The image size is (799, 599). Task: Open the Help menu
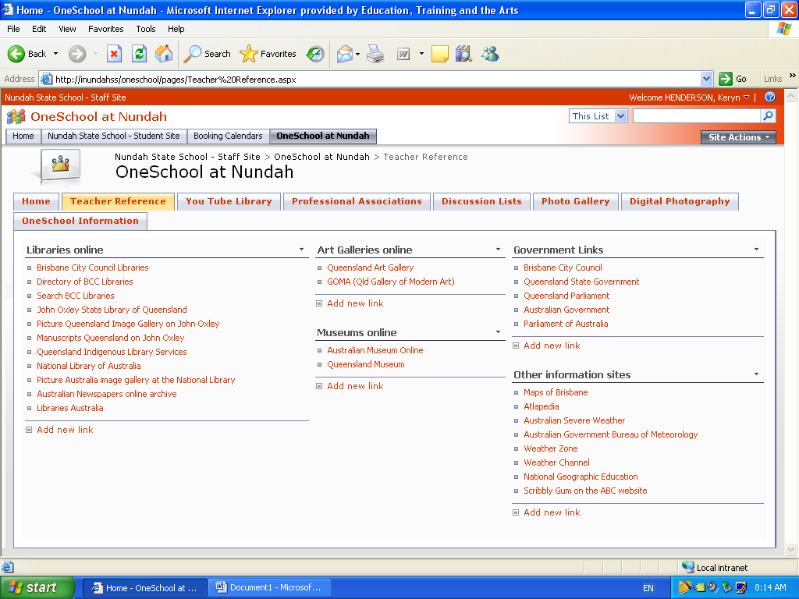click(x=176, y=29)
